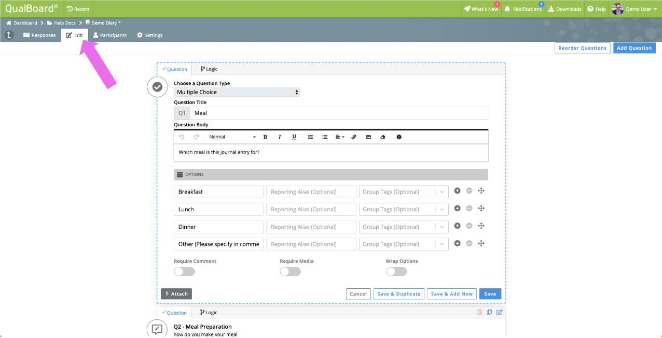Toggle bold formatting

pyautogui.click(x=265, y=137)
